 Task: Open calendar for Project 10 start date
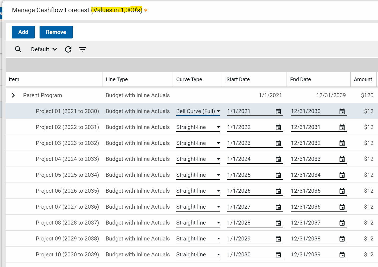click(278, 255)
